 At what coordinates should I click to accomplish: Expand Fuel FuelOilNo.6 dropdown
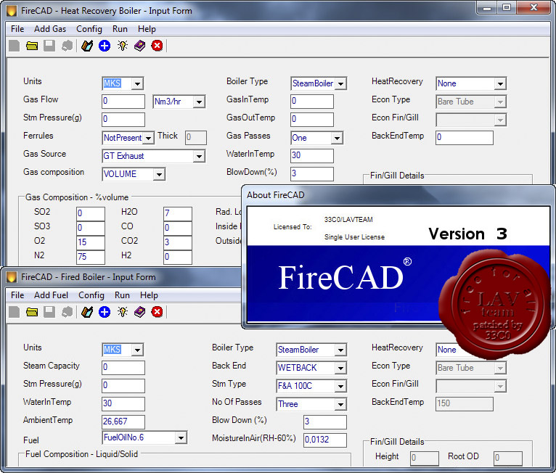(x=181, y=438)
